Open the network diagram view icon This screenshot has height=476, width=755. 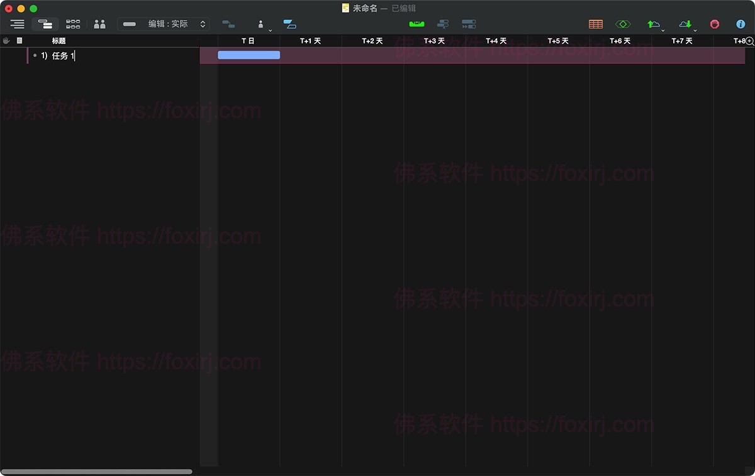point(72,24)
